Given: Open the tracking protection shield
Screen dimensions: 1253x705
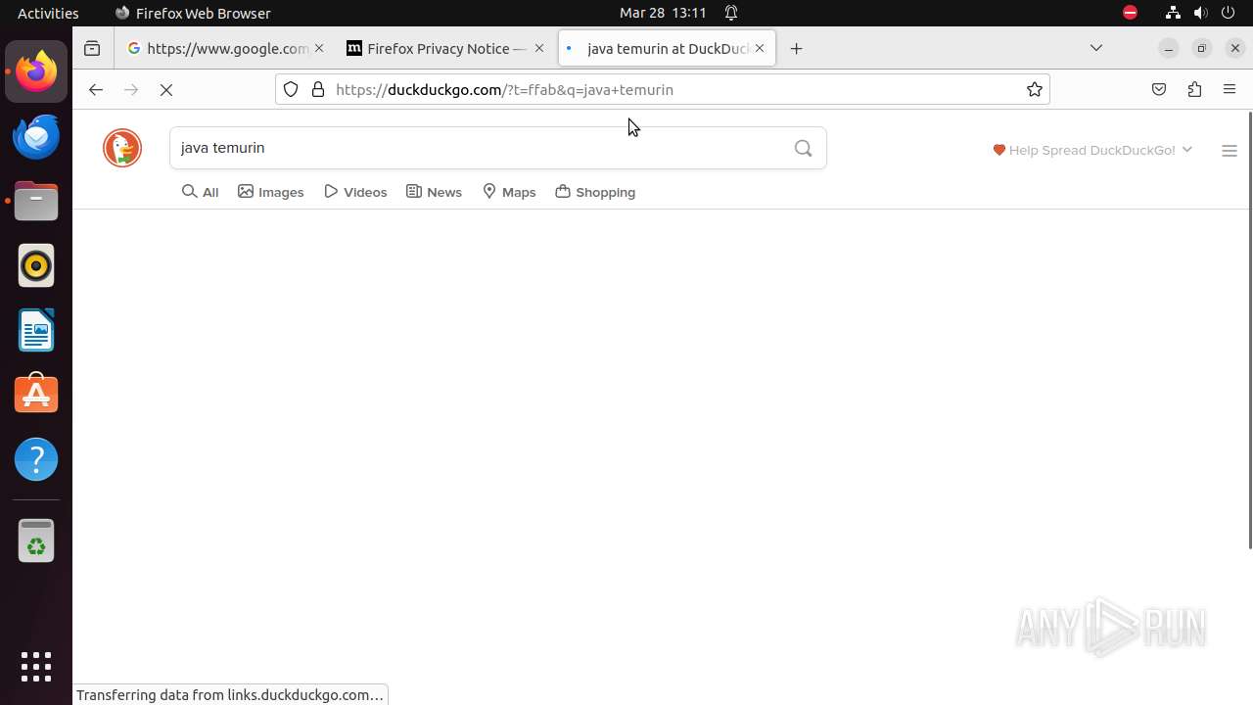Looking at the screenshot, I should click(291, 90).
